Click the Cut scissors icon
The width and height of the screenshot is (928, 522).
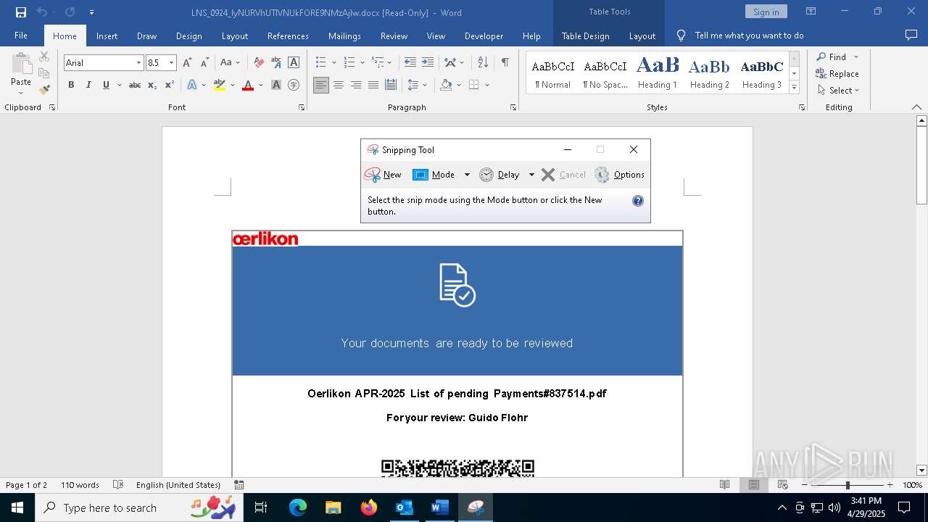click(44, 57)
